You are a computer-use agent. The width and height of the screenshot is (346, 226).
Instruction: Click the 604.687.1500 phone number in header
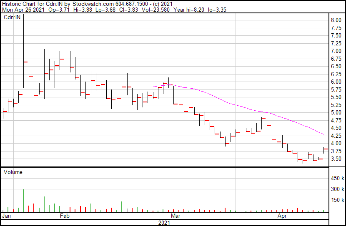coord(132,4)
